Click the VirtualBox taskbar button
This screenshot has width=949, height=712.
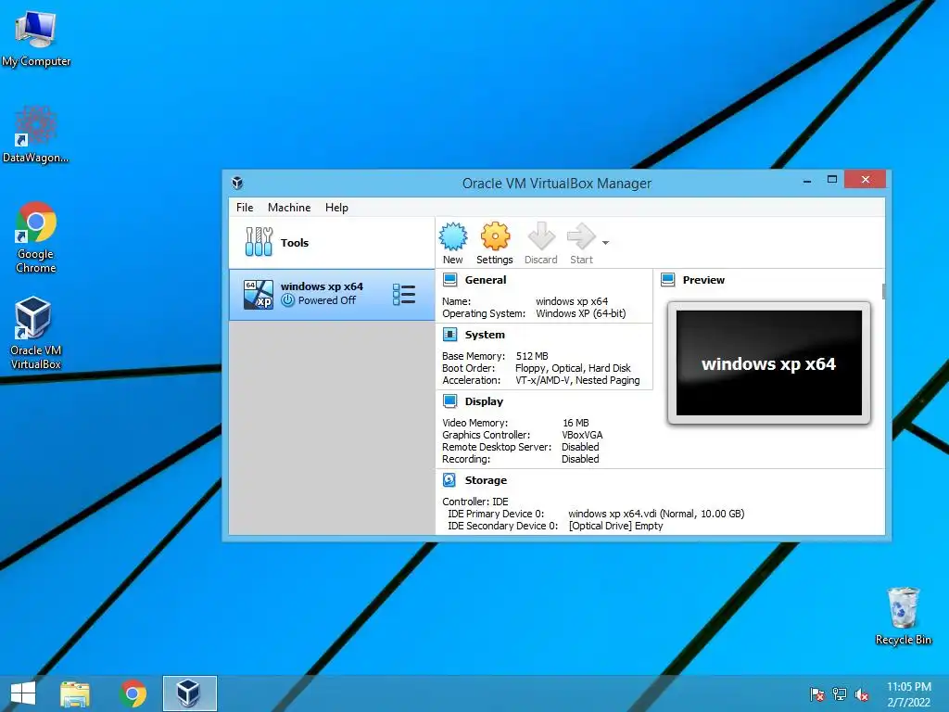tap(189, 693)
